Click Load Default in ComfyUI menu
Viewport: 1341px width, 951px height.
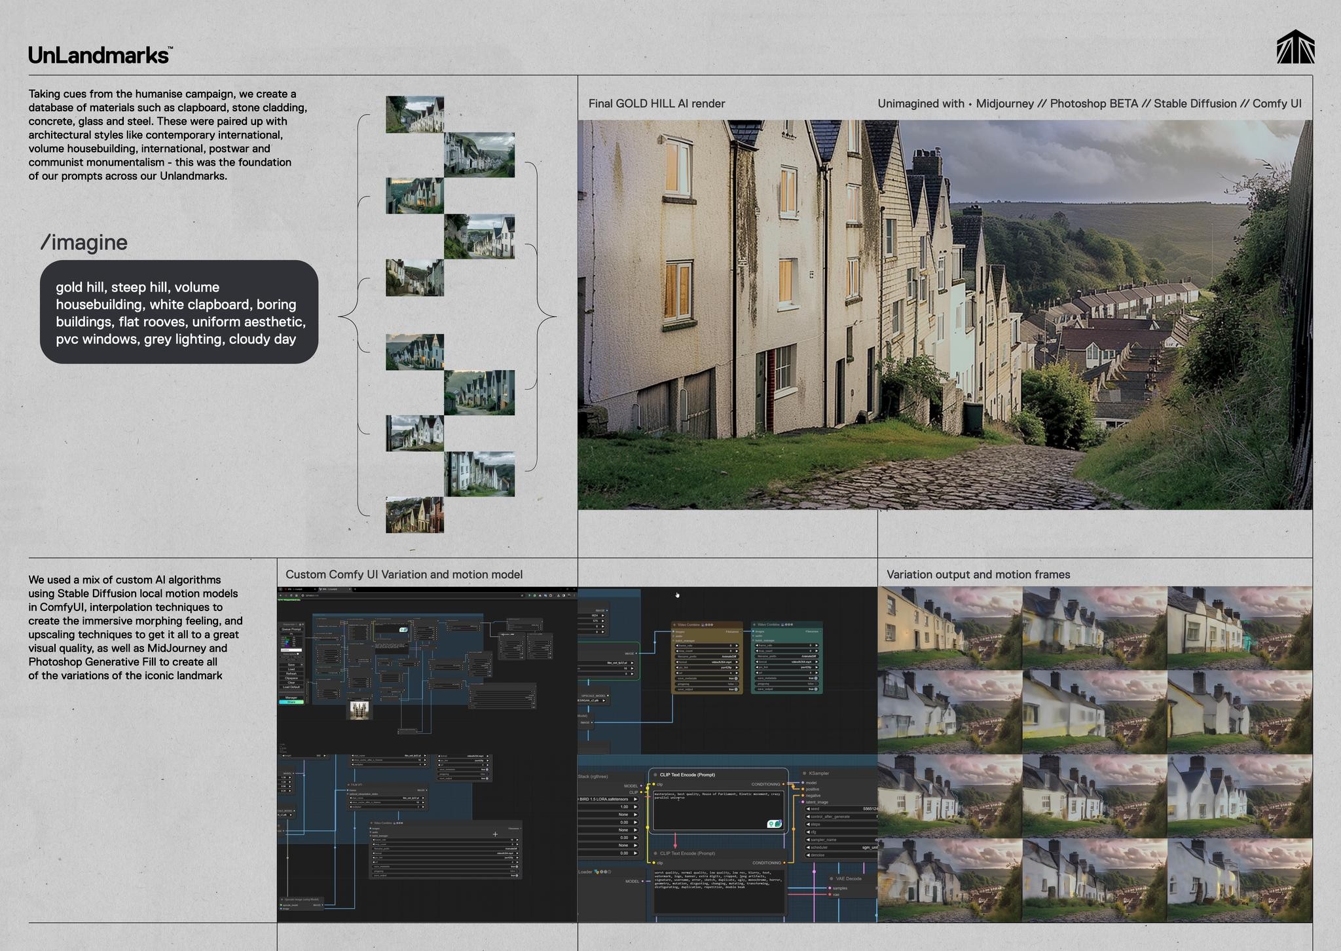291,687
